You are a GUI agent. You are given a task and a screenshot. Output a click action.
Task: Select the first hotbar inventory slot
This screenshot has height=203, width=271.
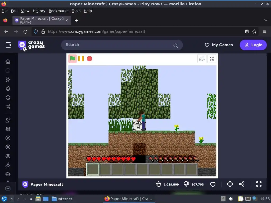pyautogui.click(x=93, y=169)
